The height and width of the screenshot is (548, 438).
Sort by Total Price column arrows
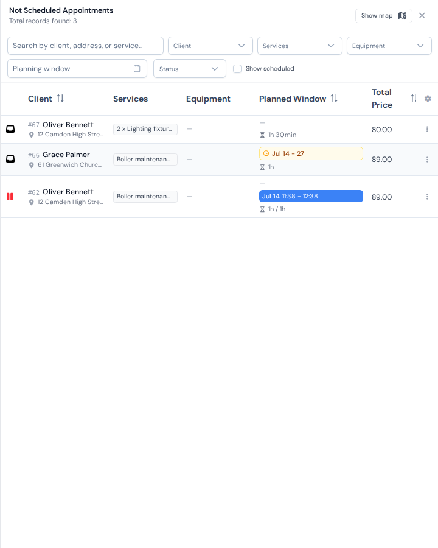pyautogui.click(x=414, y=99)
